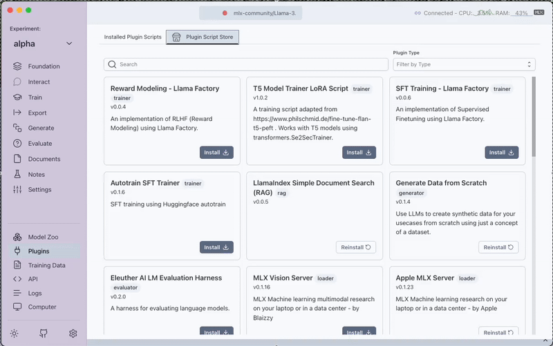Viewport: 553px width, 346px height.
Task: Go to the Interact chat page
Action: point(39,82)
